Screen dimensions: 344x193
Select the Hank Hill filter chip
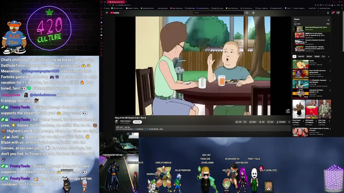(301, 57)
